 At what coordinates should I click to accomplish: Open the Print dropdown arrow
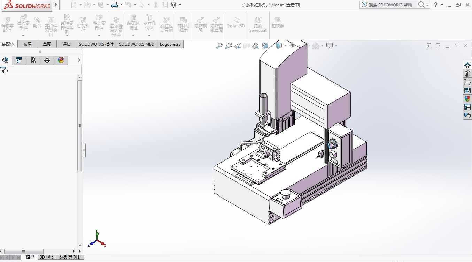[121, 5]
